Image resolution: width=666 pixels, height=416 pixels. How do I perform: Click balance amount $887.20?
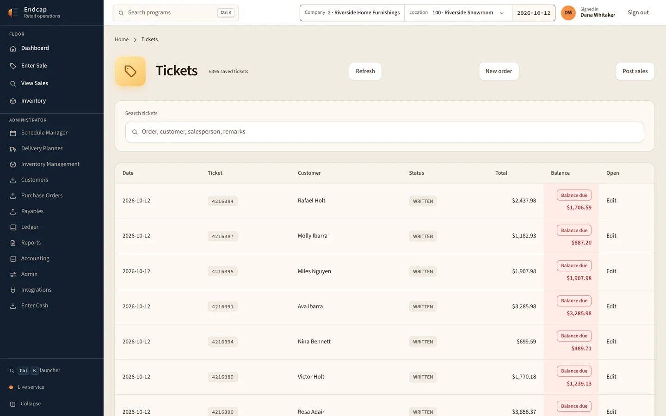click(x=581, y=243)
